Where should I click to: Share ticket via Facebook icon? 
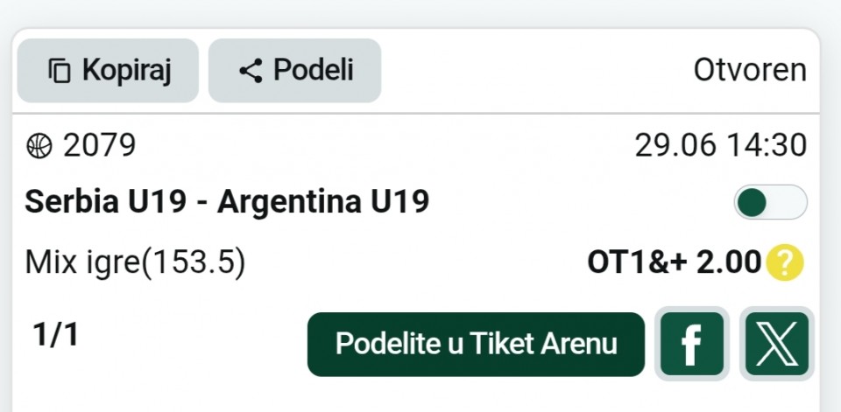click(692, 344)
